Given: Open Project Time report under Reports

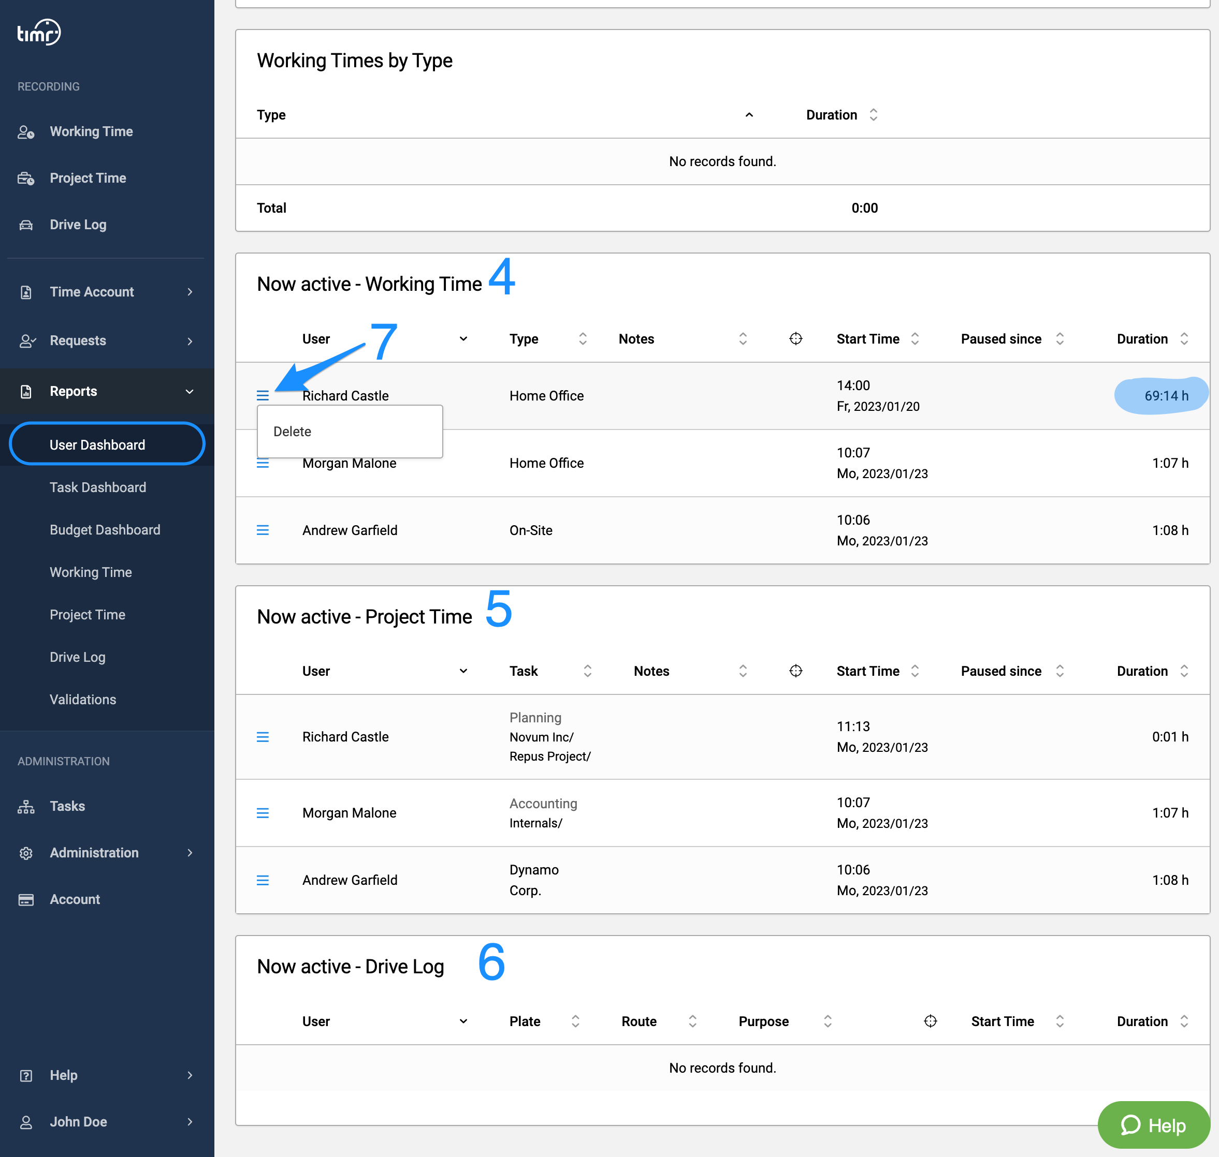Looking at the screenshot, I should (x=88, y=615).
